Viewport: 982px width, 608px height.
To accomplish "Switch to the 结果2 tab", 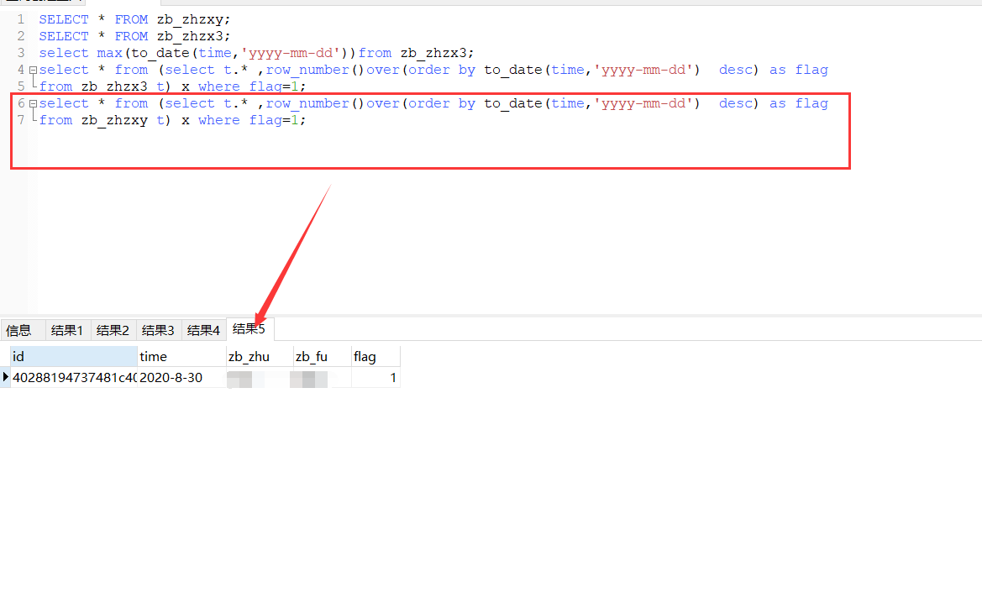I will 113,330.
